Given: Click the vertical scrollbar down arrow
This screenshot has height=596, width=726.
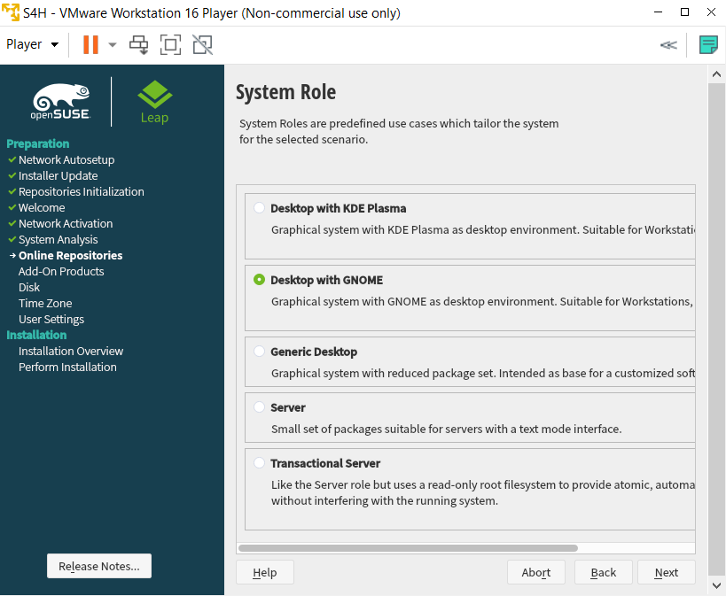Looking at the screenshot, I should [x=717, y=585].
